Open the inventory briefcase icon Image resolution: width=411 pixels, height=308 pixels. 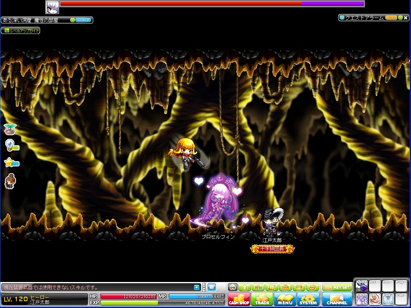click(x=285, y=287)
